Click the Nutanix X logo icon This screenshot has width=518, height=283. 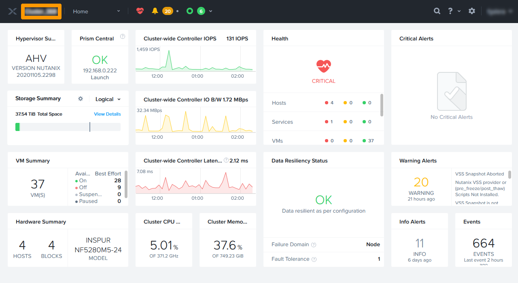(12, 11)
